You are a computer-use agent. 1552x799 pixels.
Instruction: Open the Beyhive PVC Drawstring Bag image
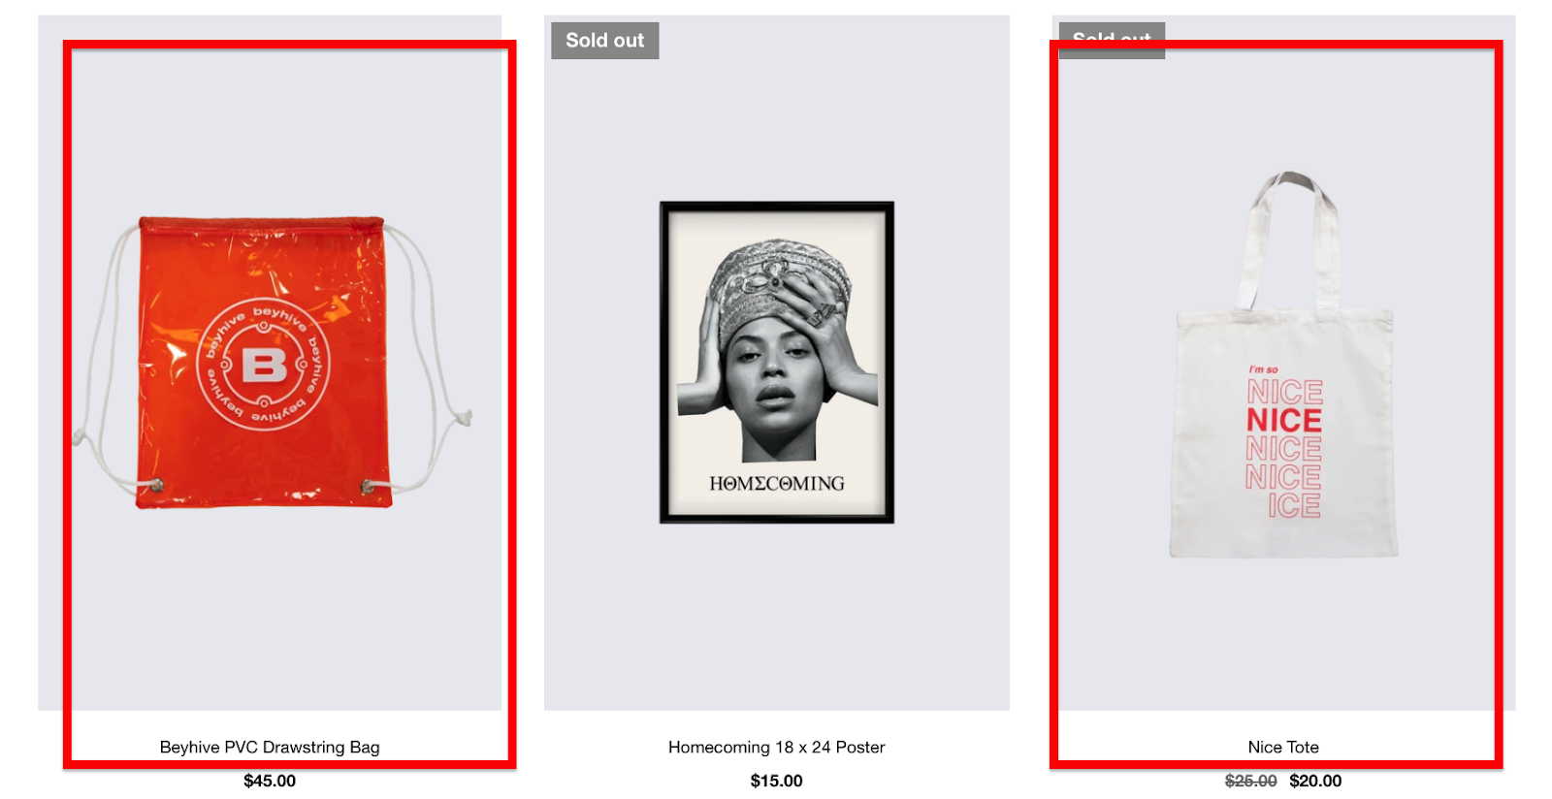tap(270, 362)
